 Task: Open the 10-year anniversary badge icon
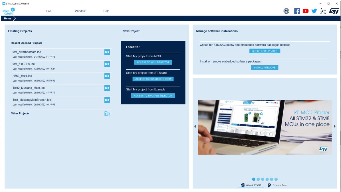[286, 11]
